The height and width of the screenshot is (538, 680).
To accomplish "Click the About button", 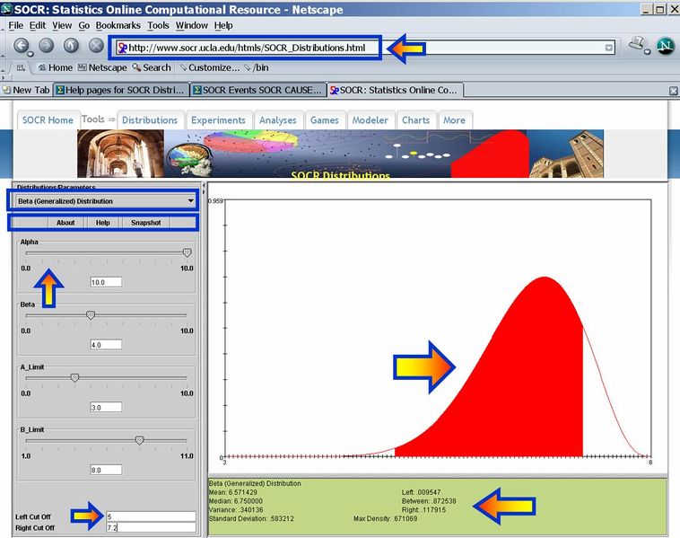I will [x=65, y=223].
